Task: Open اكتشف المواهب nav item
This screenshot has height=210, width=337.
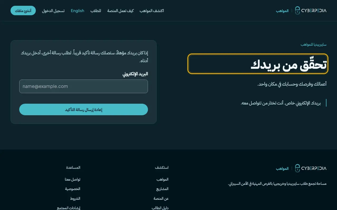Action: [x=152, y=11]
